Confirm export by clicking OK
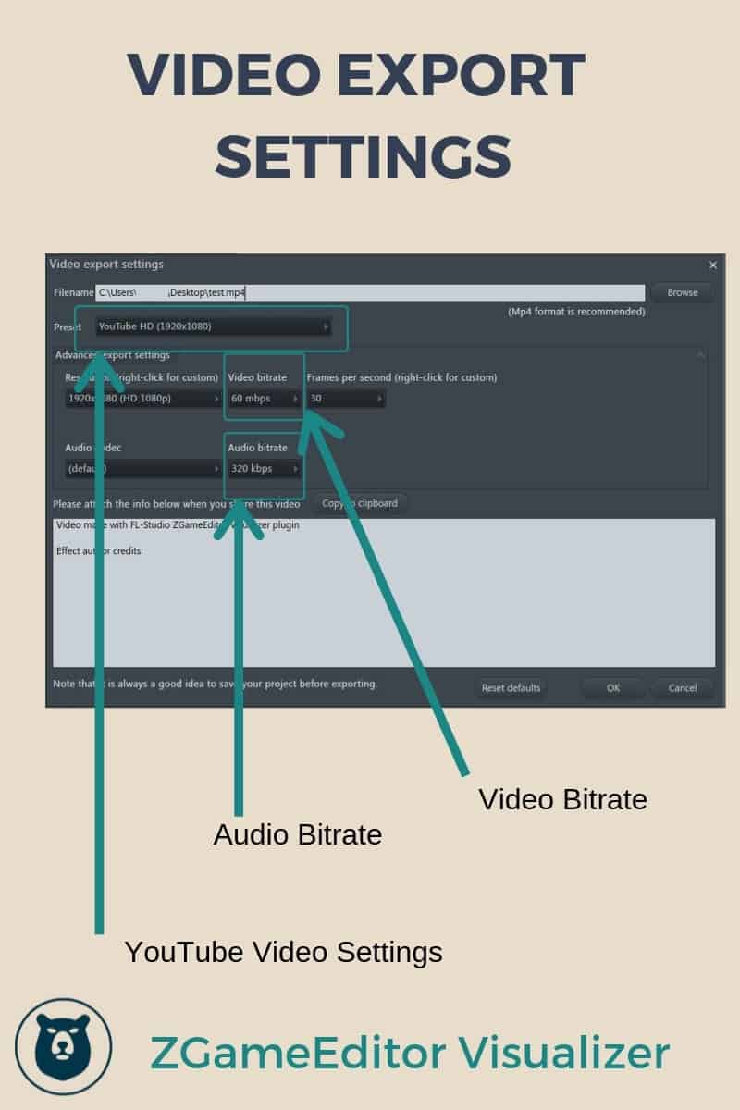This screenshot has height=1110, width=740. 612,687
